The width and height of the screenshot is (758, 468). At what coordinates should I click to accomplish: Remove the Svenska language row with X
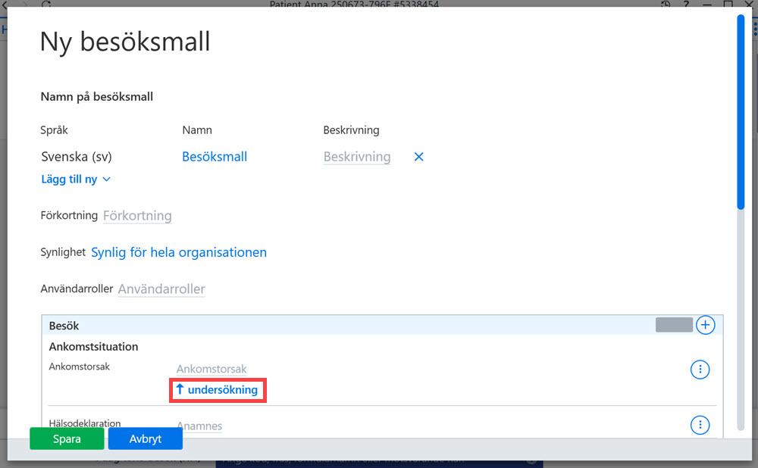click(418, 157)
